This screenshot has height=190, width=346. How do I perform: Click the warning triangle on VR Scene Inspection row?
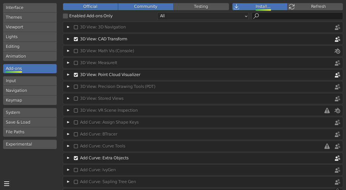(327, 110)
